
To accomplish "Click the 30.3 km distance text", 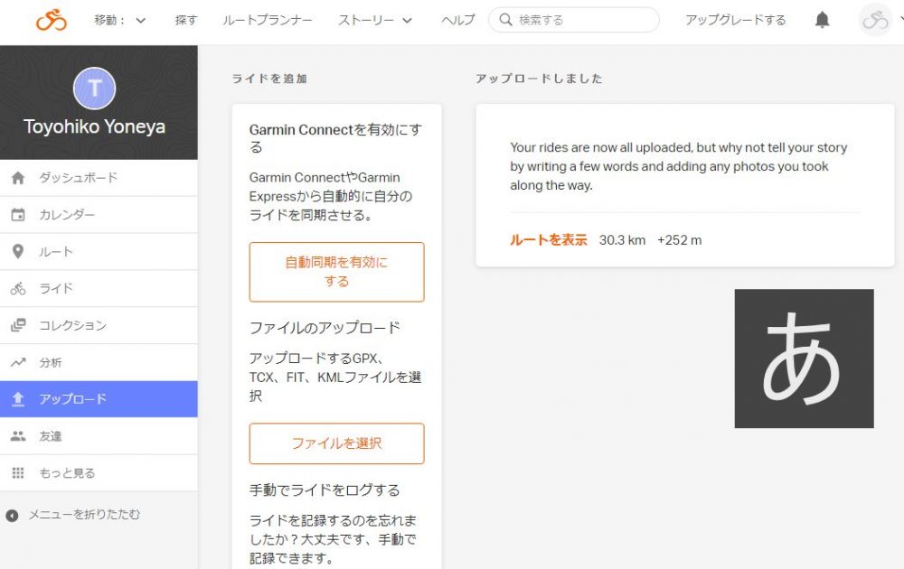I will click(x=622, y=240).
